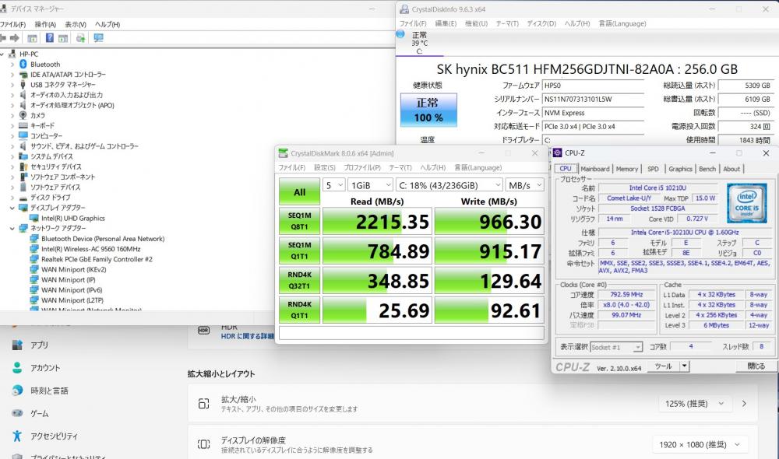779x459 pixels.
Task: Expand the USB コネクタ マネージャー node
Action: 12,85
